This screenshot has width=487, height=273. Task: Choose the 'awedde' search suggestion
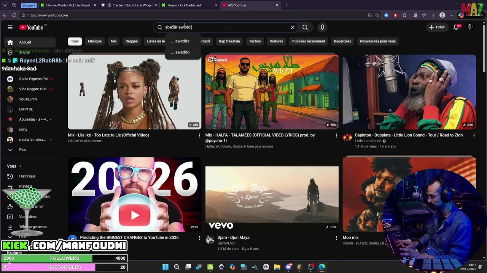pos(183,41)
